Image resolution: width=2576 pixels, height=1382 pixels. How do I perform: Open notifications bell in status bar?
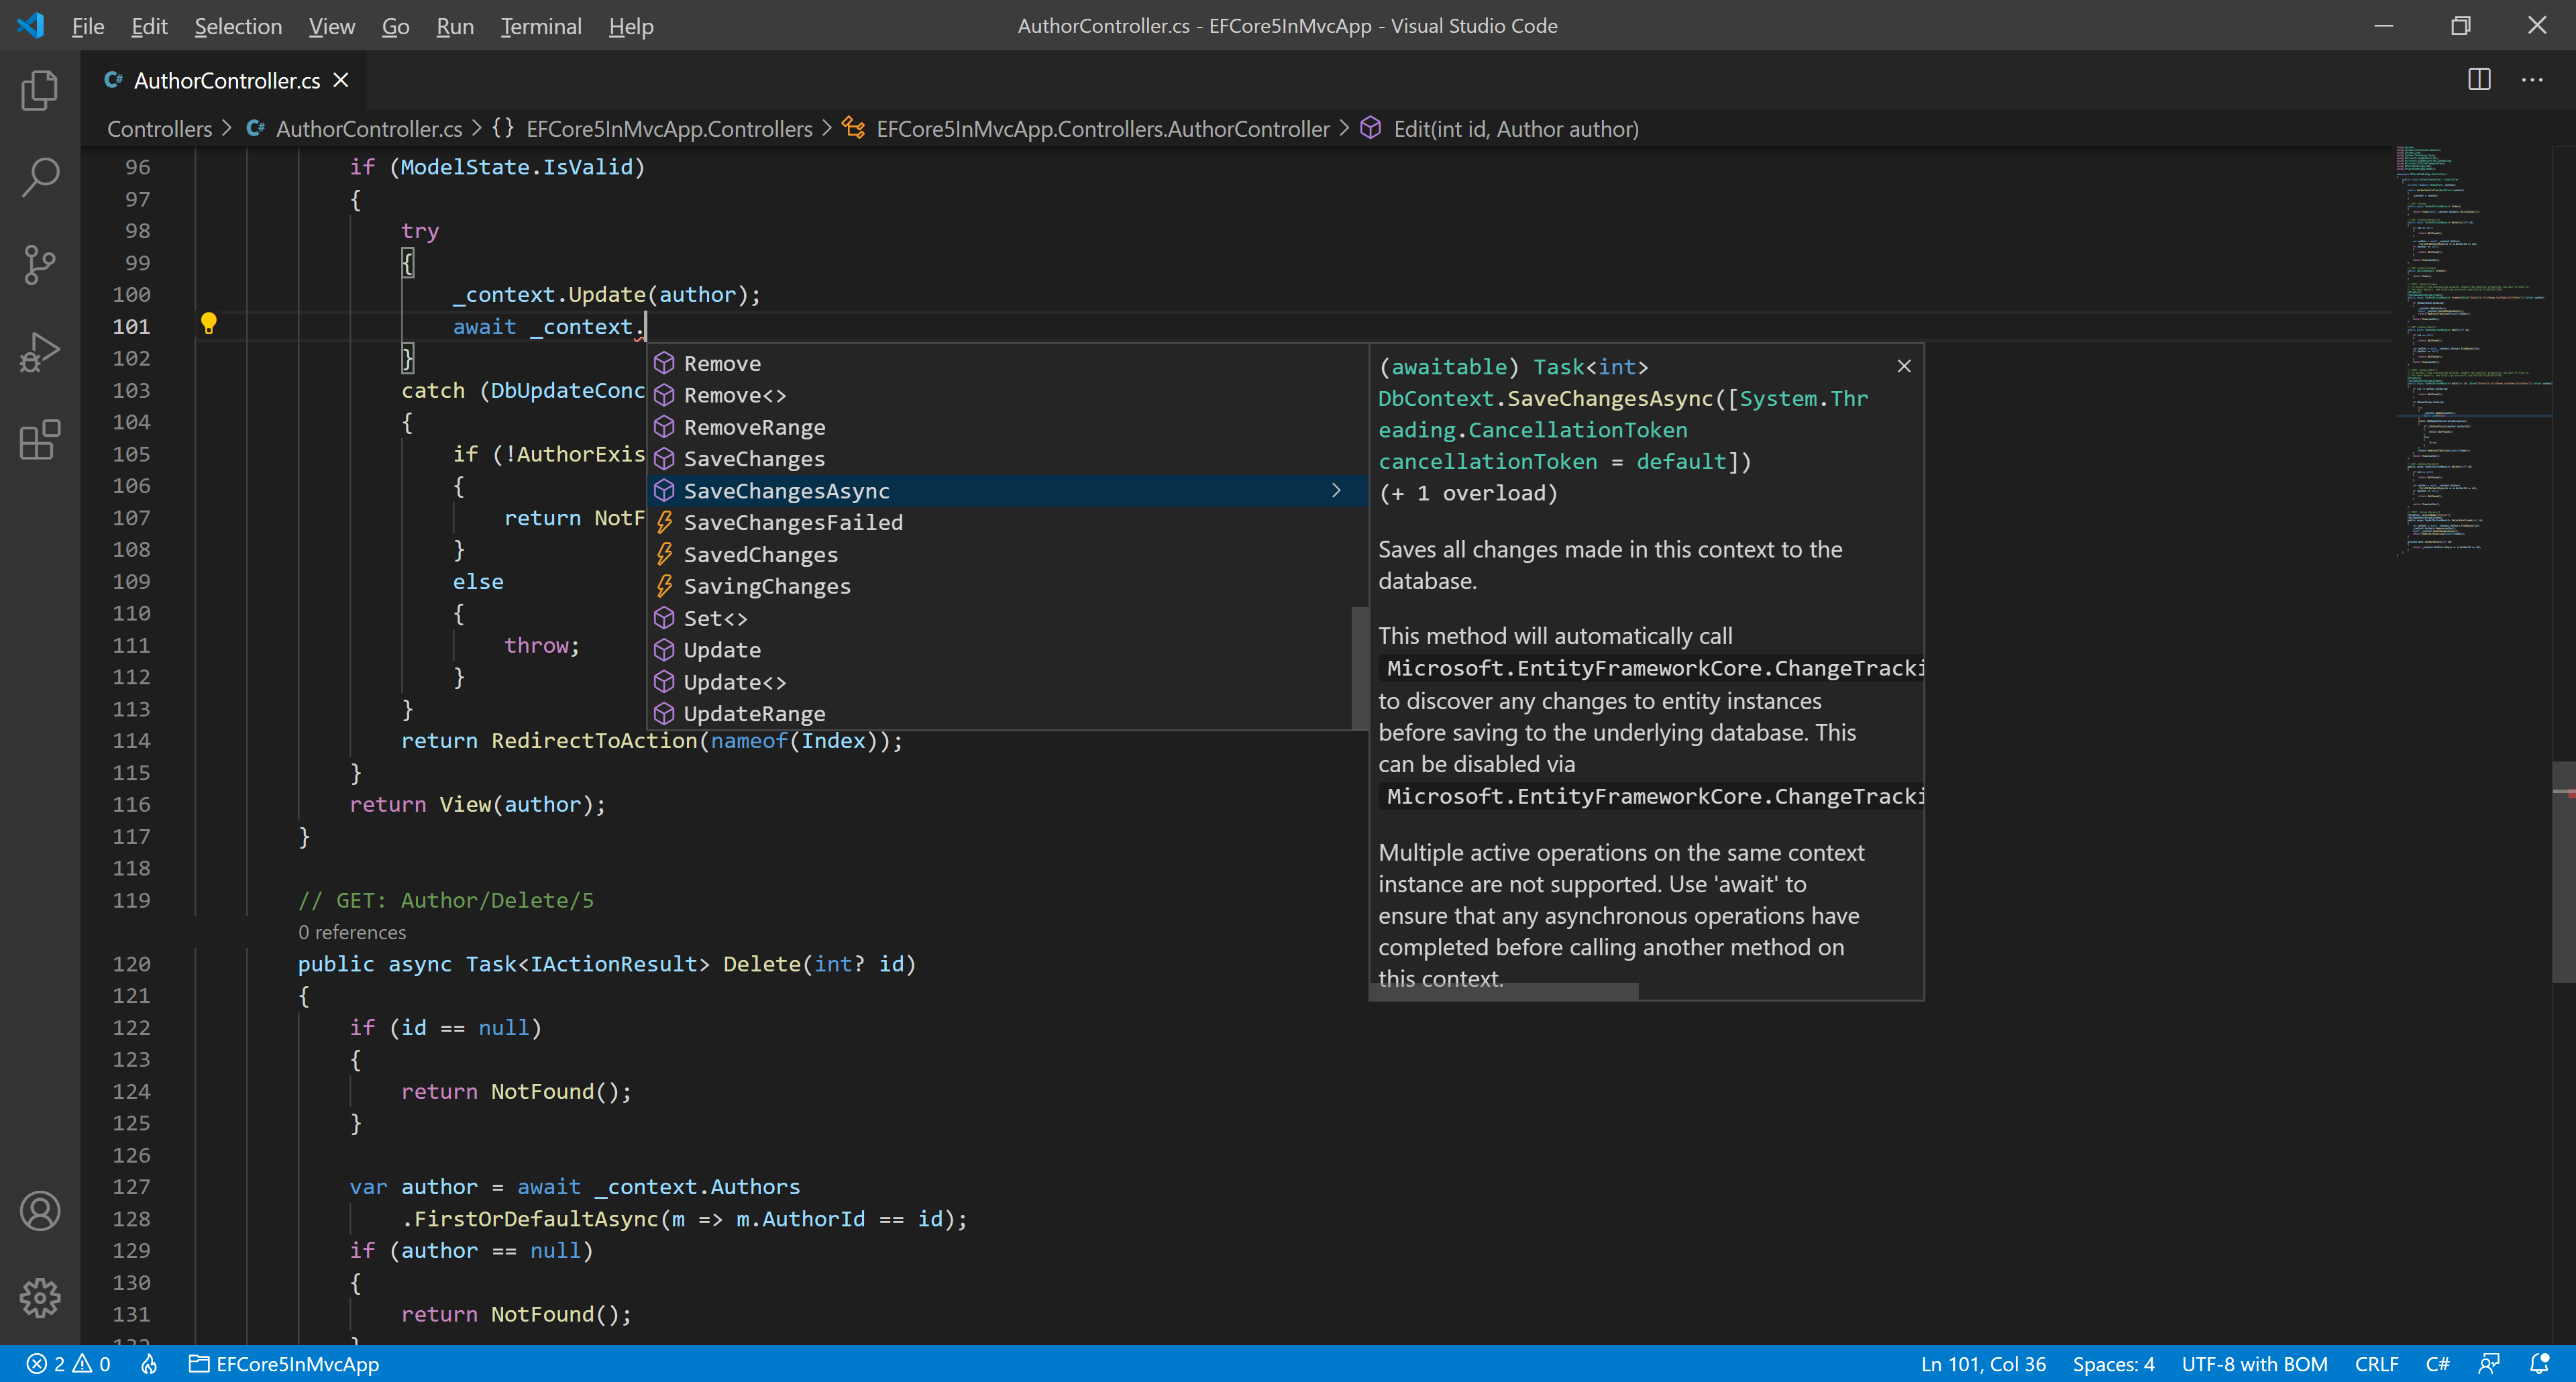pyautogui.click(x=2539, y=1364)
